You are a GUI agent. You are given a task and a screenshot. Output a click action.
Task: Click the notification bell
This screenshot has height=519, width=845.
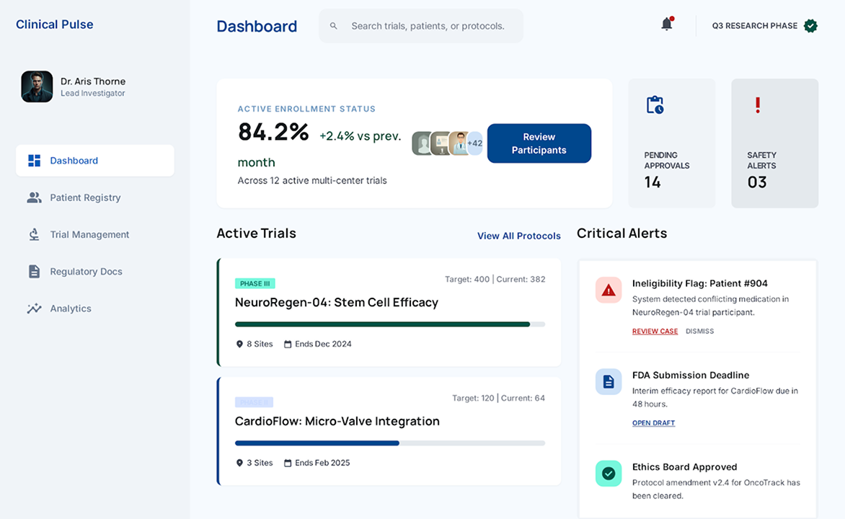pos(665,24)
